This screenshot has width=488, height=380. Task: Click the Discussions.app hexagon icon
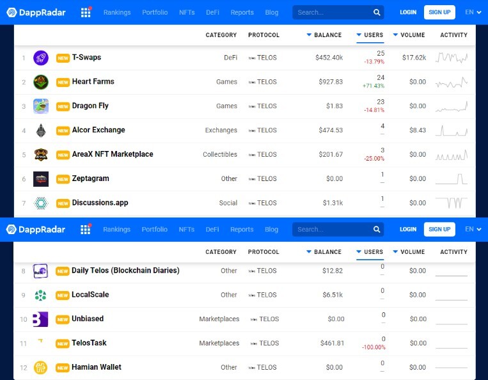pyautogui.click(x=41, y=203)
